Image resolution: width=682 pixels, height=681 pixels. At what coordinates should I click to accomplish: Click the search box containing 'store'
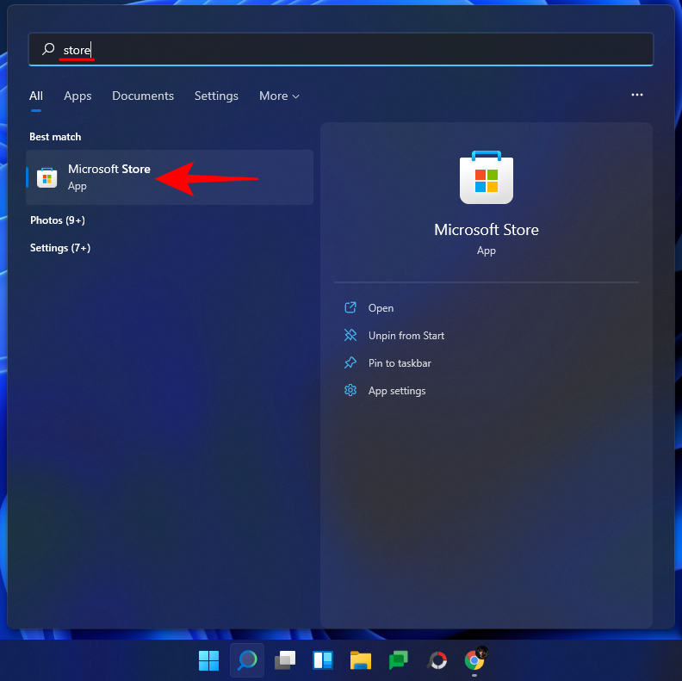click(x=344, y=50)
